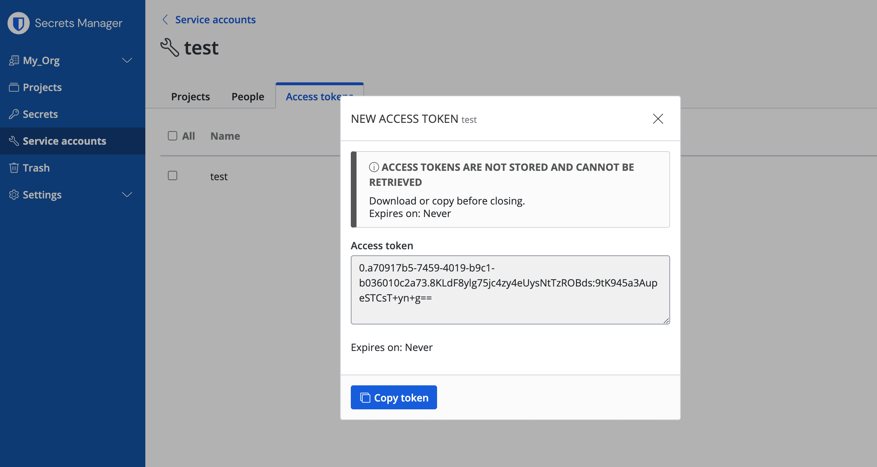The width and height of the screenshot is (877, 467).
Task: Click the copy icon inside Copy token button
Action: 365,398
